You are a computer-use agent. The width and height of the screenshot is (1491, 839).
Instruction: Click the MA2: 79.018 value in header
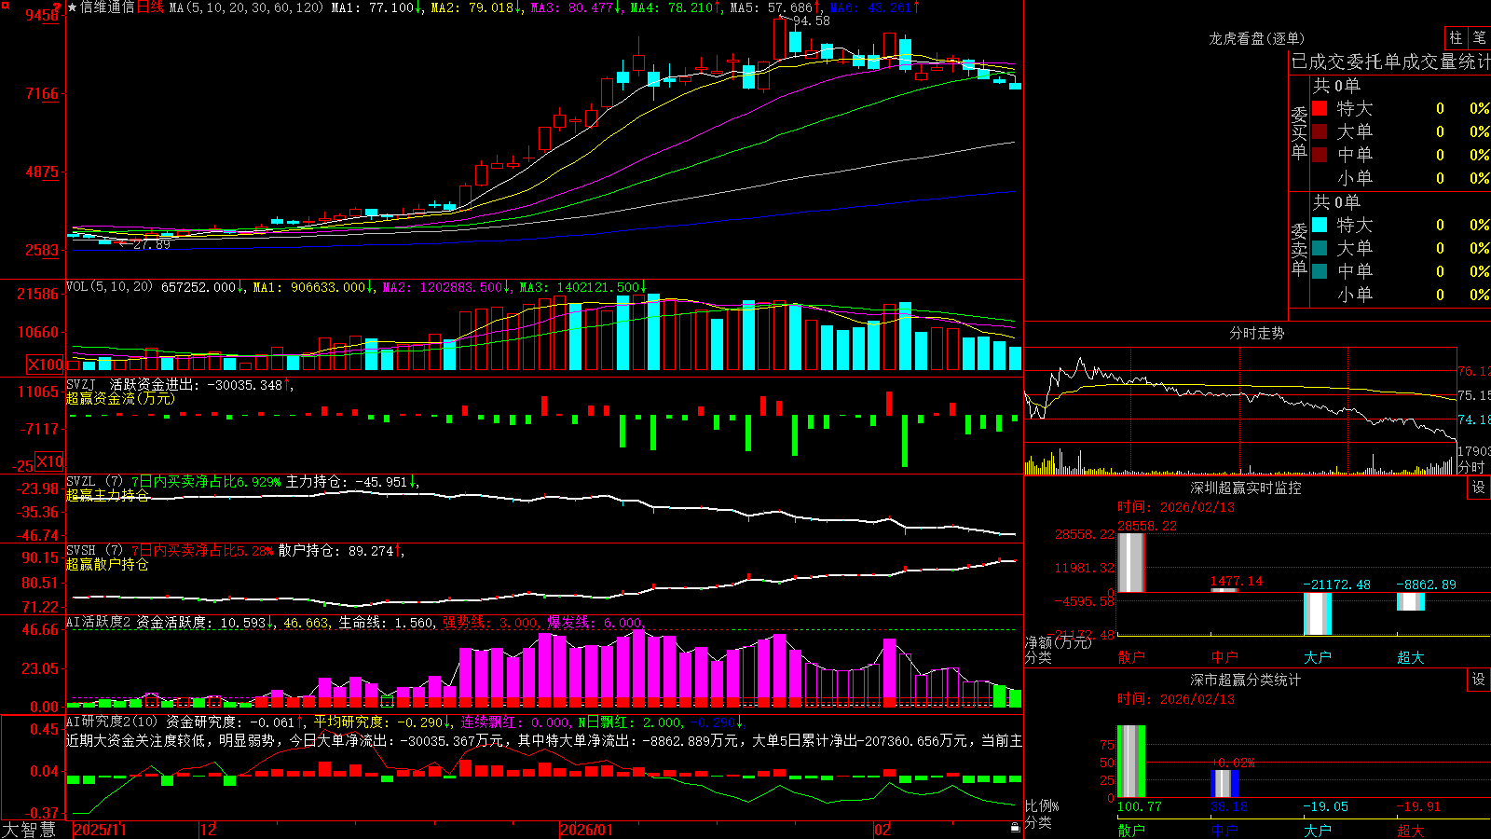tap(476, 7)
